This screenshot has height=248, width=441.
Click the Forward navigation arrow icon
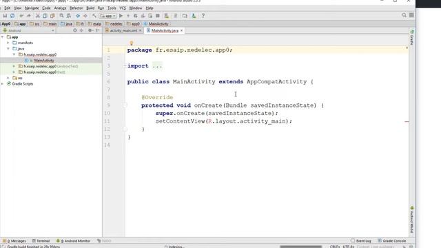[85, 16]
